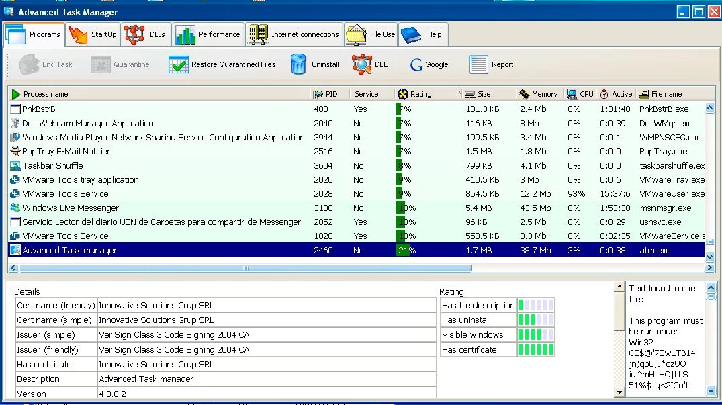Image resolution: width=722 pixels, height=405 pixels.
Task: Click VMwareUser.exe 93% CPU cell
Action: pos(576,193)
